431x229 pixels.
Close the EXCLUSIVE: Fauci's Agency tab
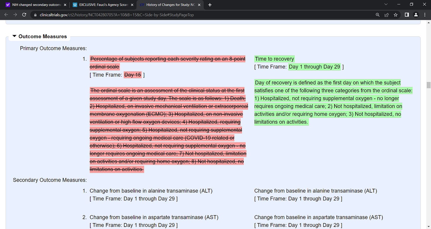click(132, 5)
